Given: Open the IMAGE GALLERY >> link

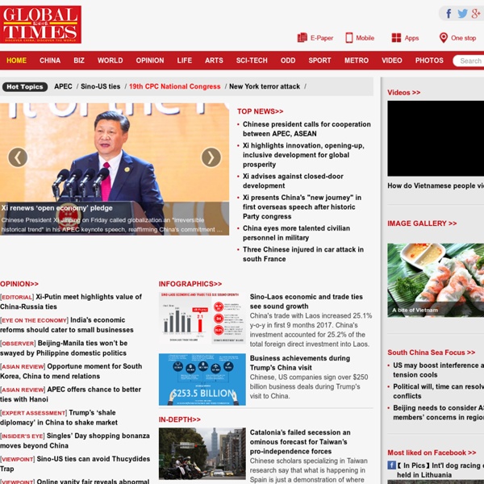Looking at the screenshot, I should tap(422, 223).
